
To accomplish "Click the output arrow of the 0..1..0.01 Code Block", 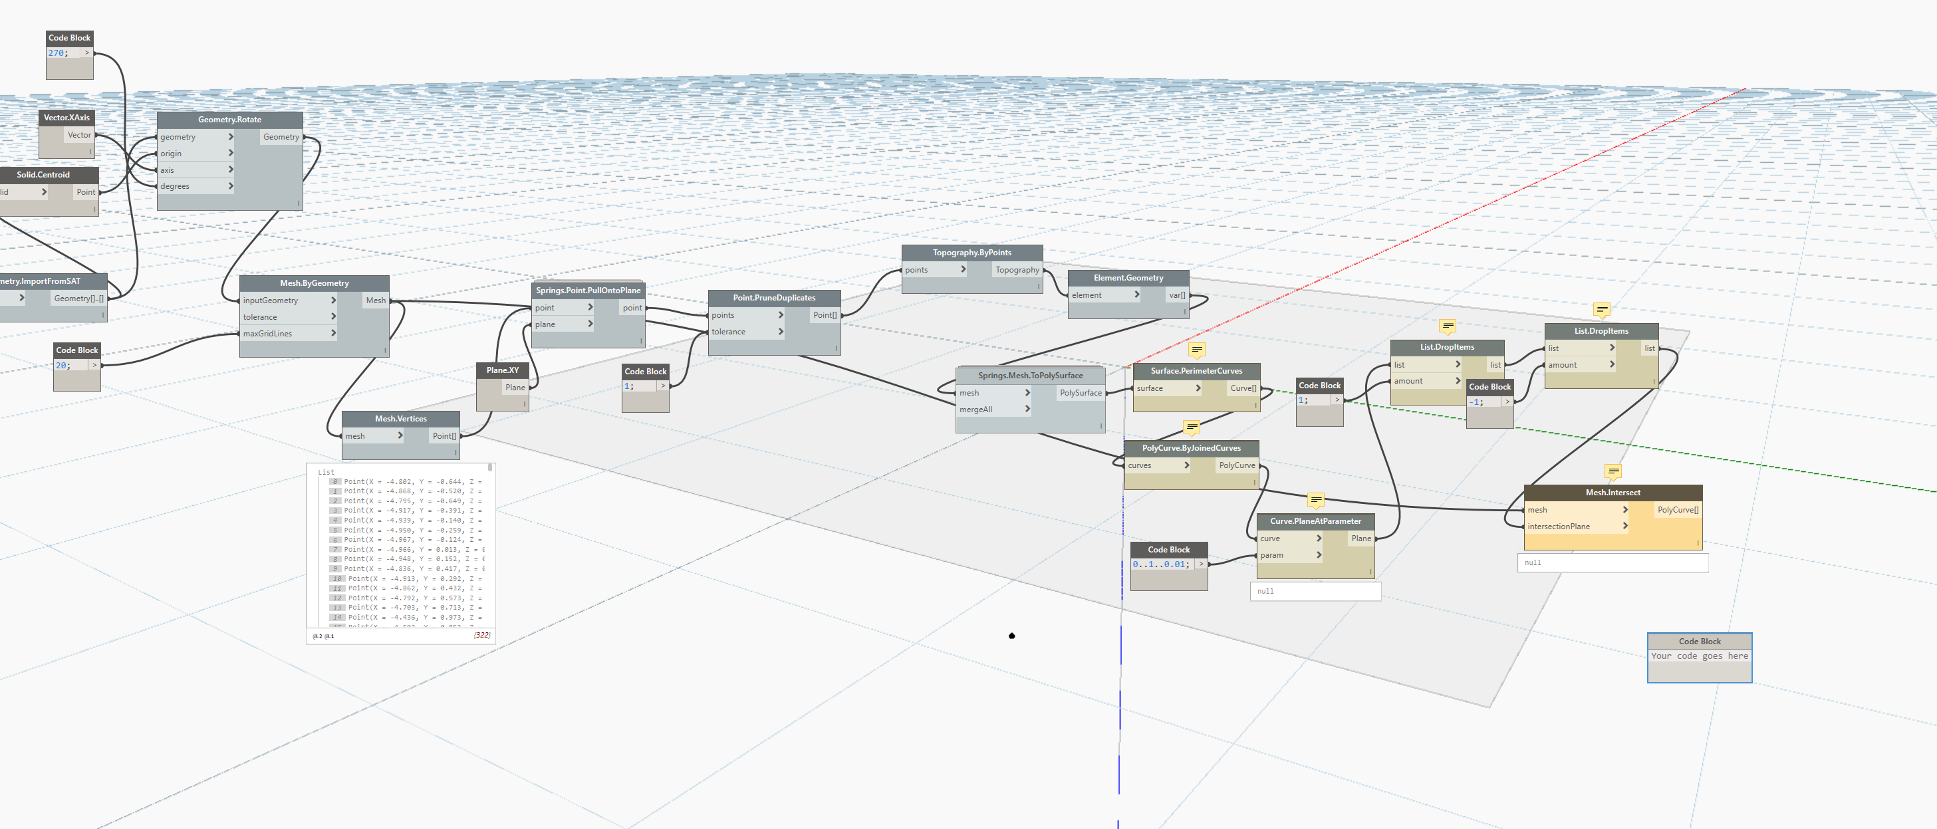I will click(1201, 564).
